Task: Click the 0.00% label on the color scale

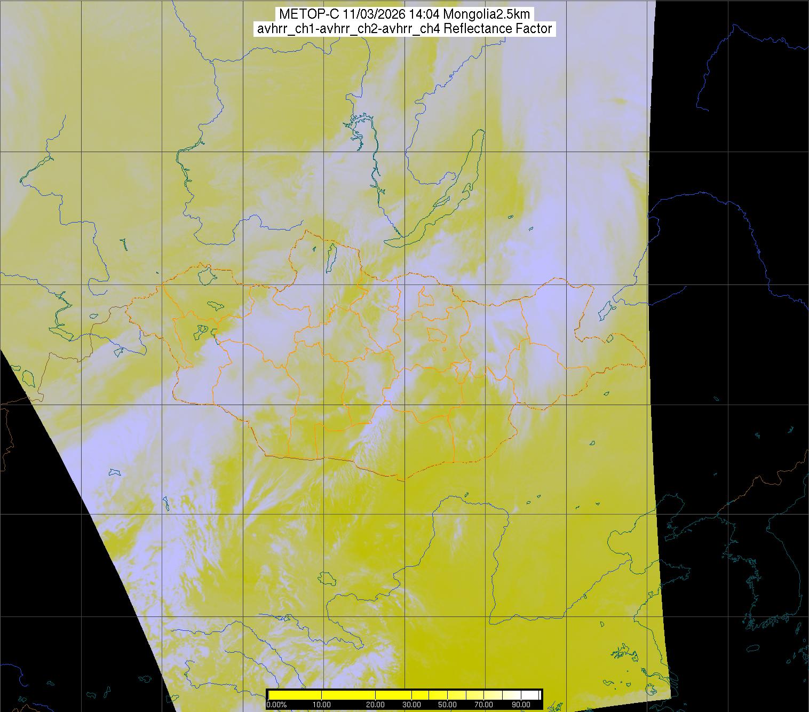Action: tap(276, 705)
